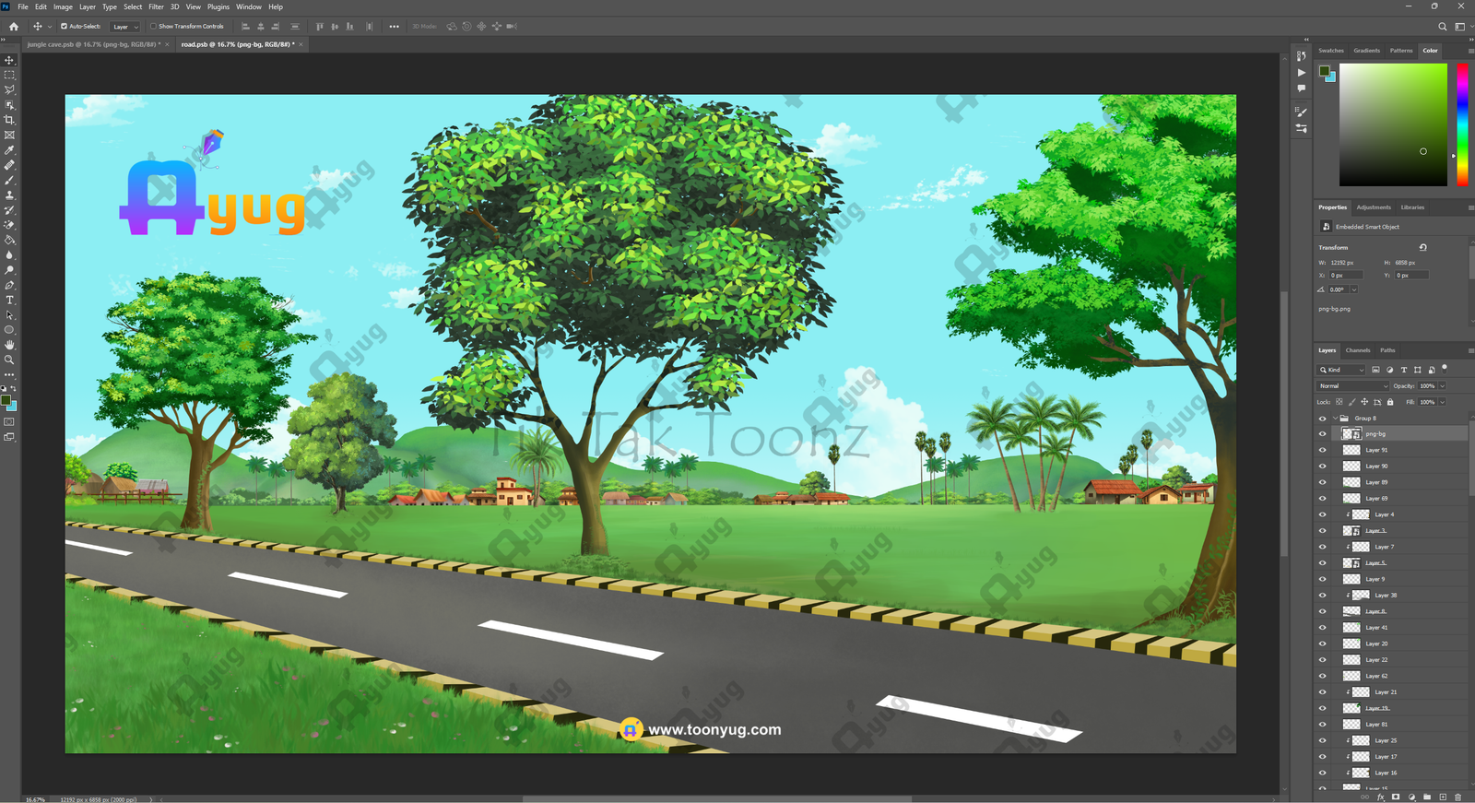Click the Home icon in options bar

pos(14,27)
